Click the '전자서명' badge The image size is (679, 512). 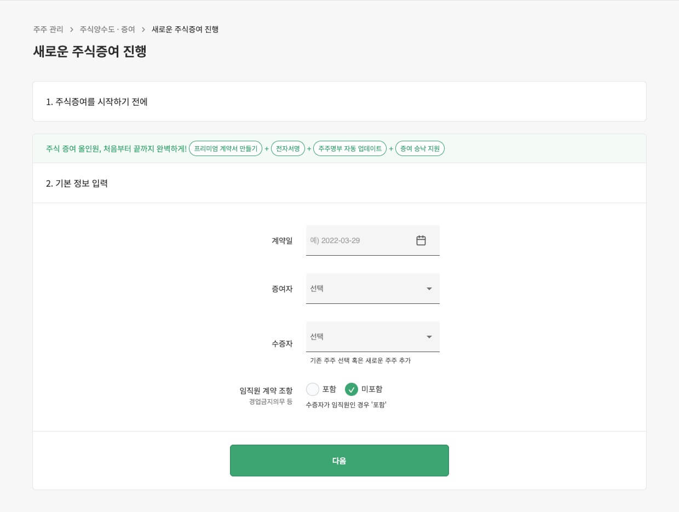[288, 148]
